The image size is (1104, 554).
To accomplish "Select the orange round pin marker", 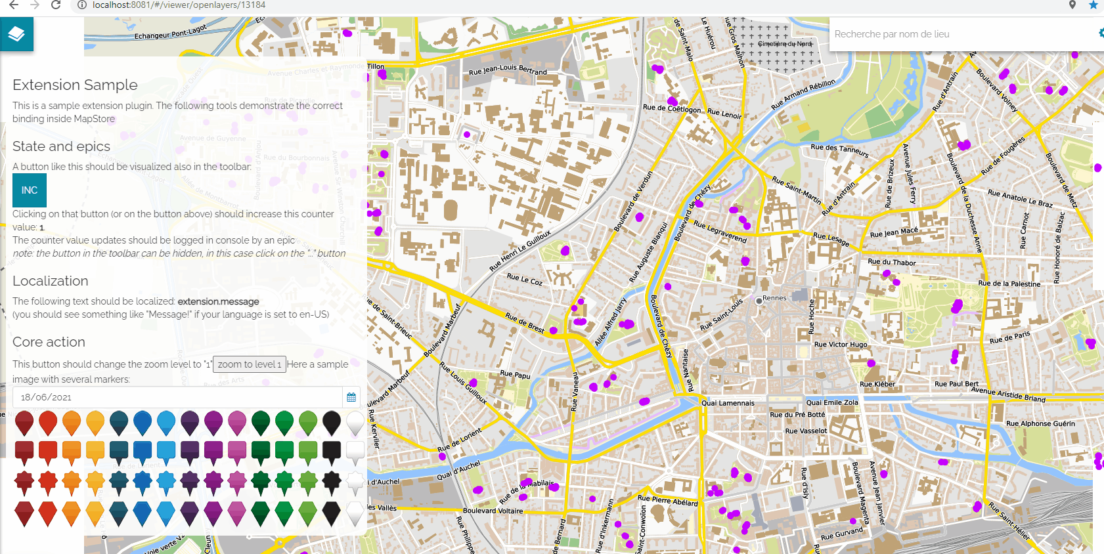I will [x=72, y=423].
